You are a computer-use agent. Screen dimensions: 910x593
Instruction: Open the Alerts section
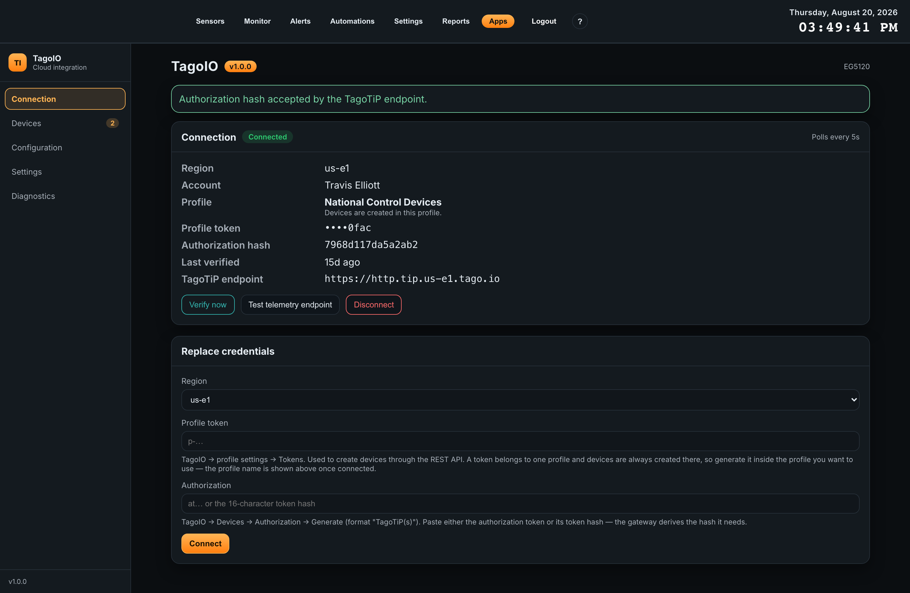coord(300,22)
